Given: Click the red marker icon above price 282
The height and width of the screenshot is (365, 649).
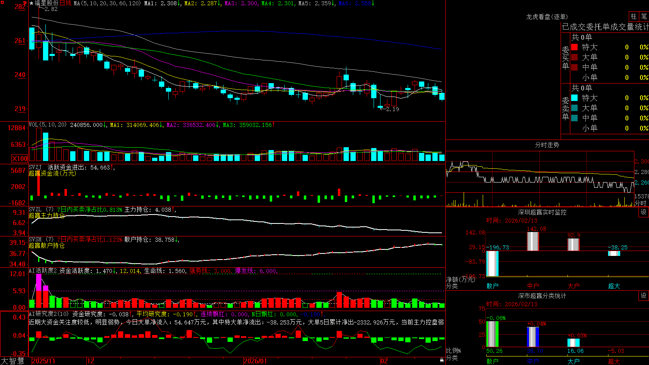Looking at the screenshot, I should [x=24, y=3].
